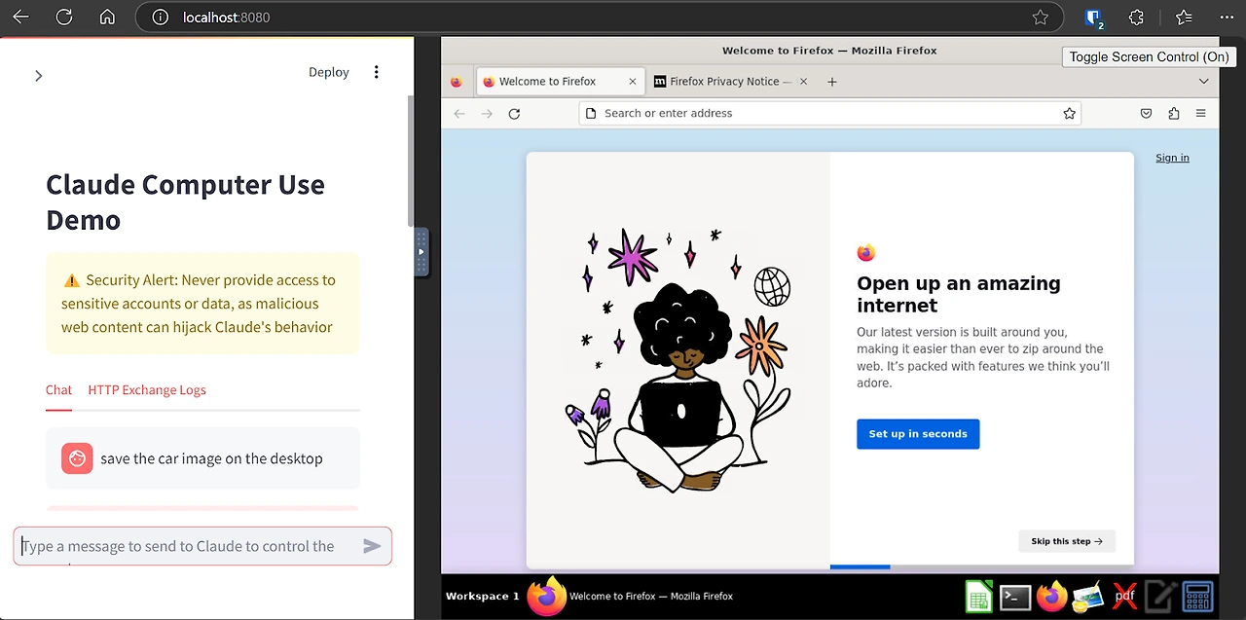Open the Firefox extensions icon
Viewport: 1246px width, 620px height.
point(1174,114)
